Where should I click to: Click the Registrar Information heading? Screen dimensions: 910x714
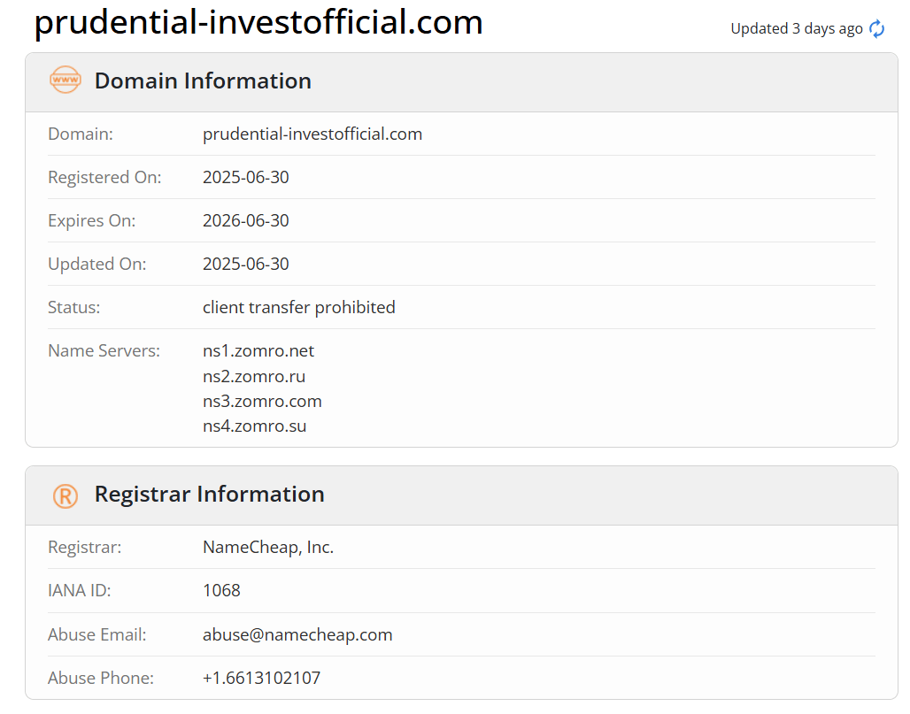click(210, 495)
